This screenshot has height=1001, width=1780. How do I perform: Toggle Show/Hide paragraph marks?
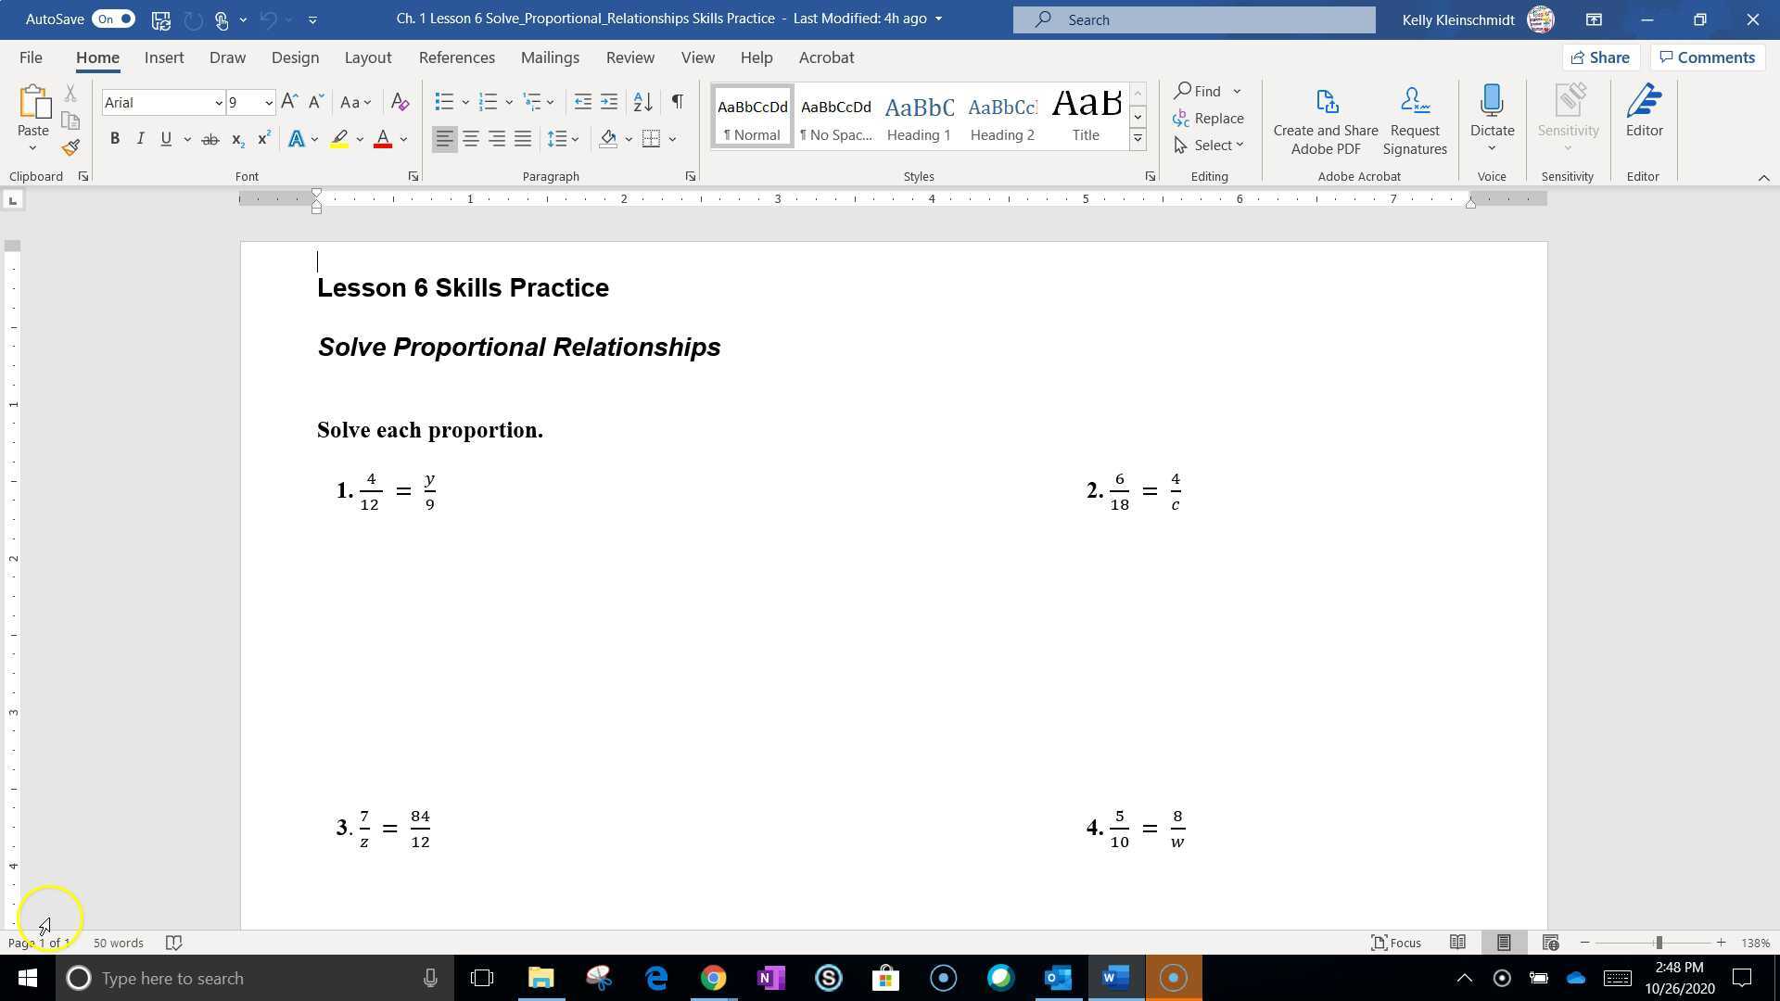(x=676, y=102)
